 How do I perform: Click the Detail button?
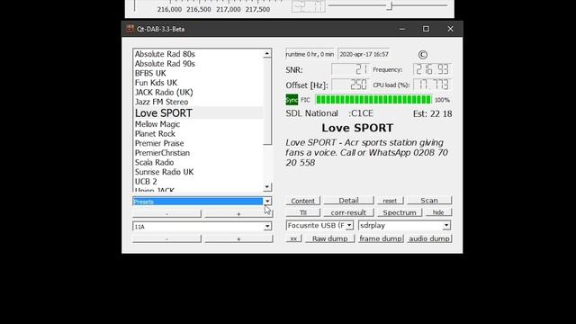(x=348, y=201)
